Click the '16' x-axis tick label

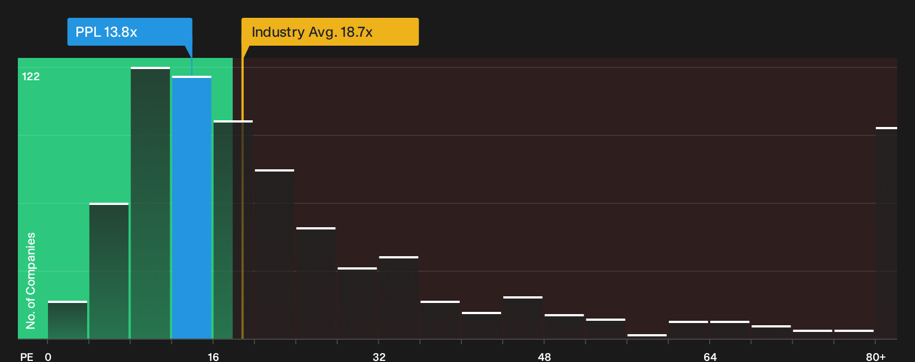pos(213,356)
